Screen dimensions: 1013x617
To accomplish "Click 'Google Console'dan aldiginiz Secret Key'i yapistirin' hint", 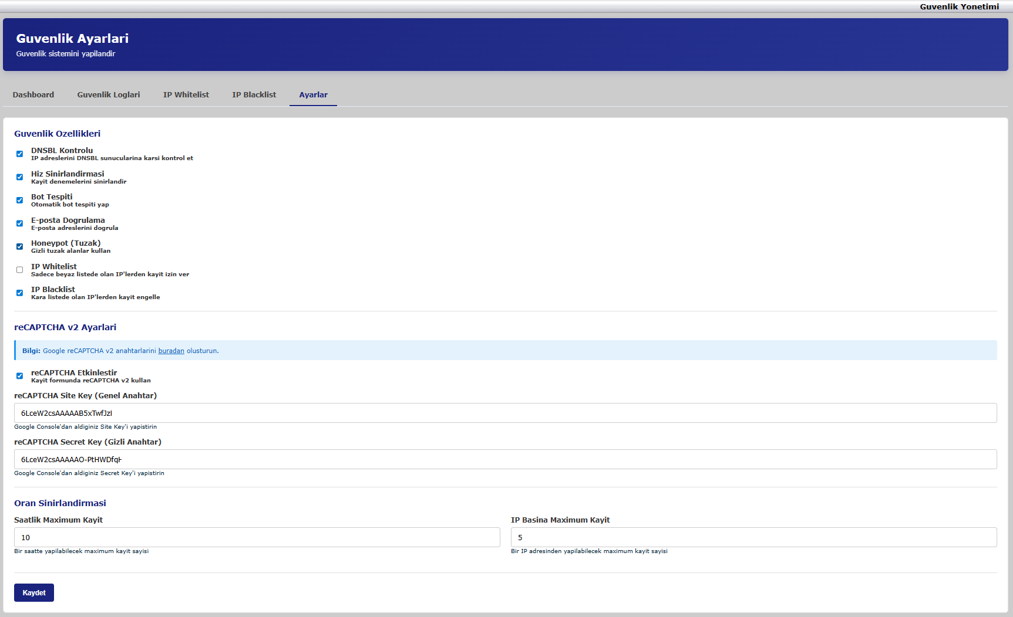I will (x=89, y=473).
